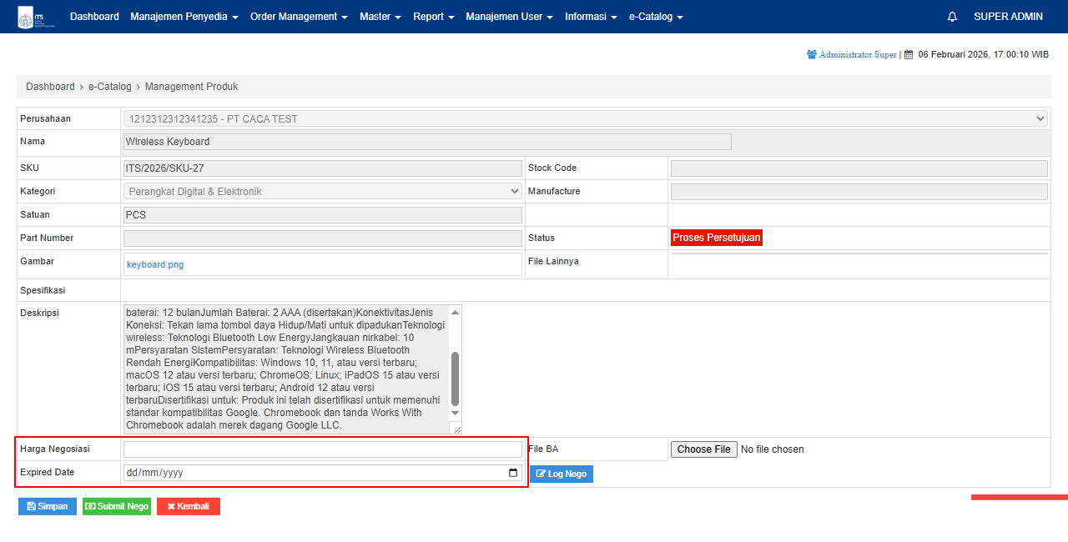
Task: Click the red Kembali button
Action: pyautogui.click(x=189, y=506)
